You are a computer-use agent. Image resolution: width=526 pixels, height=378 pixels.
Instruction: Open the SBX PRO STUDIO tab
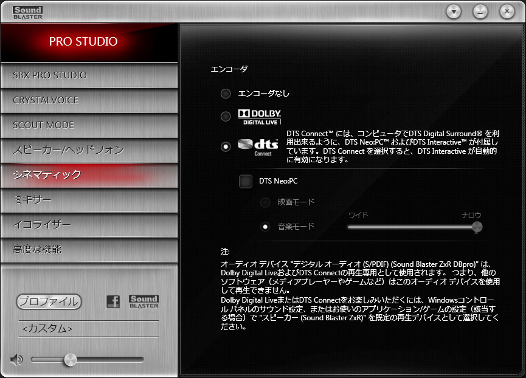(x=89, y=75)
